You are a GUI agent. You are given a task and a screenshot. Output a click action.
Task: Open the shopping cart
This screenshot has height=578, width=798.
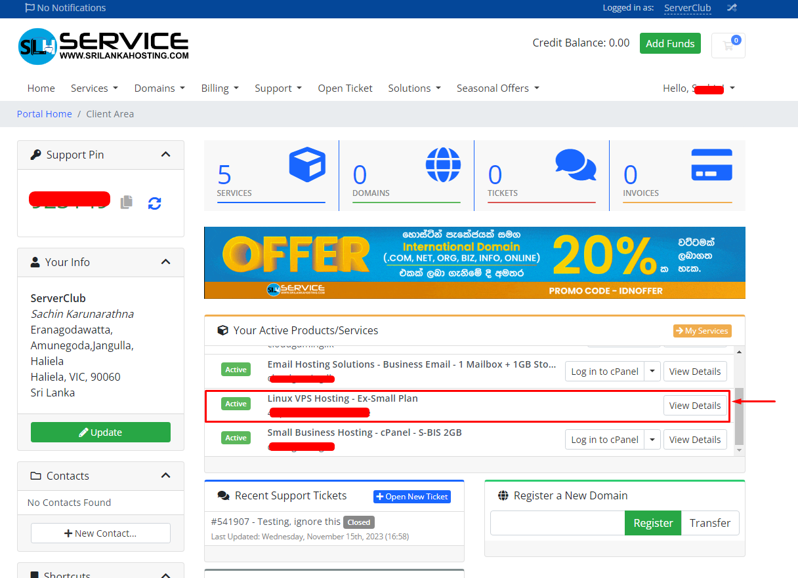pyautogui.click(x=727, y=45)
